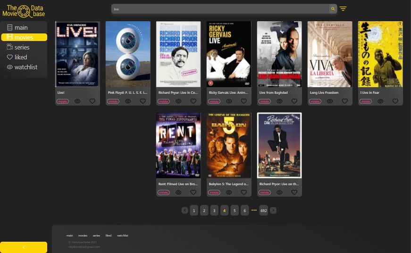Screen dimensions: 411x253
Task: Toggle watchlist eye for Ricky Gervais Live: Animals
Action: (x=229, y=101)
